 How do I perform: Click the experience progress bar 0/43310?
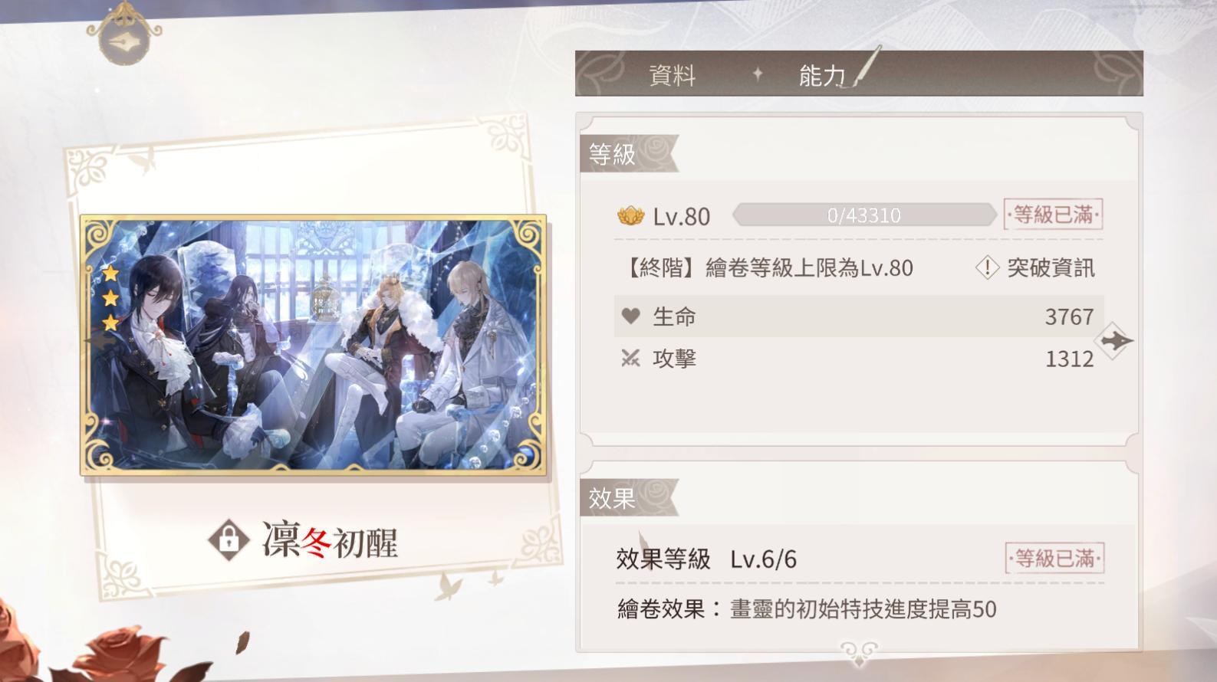[864, 215]
